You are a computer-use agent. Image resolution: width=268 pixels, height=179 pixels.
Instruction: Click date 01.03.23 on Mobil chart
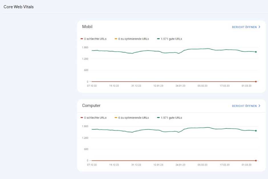point(246,86)
